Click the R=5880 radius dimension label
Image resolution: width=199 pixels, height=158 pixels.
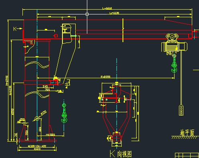pos(105,77)
